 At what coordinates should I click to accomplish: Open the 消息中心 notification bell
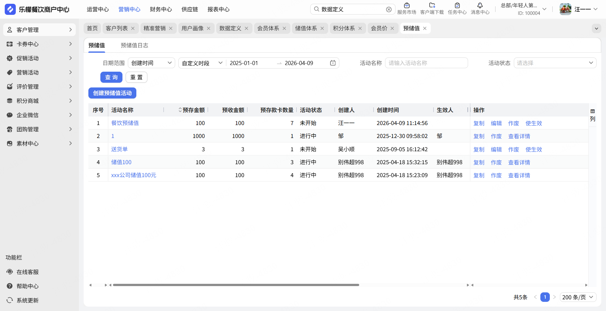[x=480, y=6]
